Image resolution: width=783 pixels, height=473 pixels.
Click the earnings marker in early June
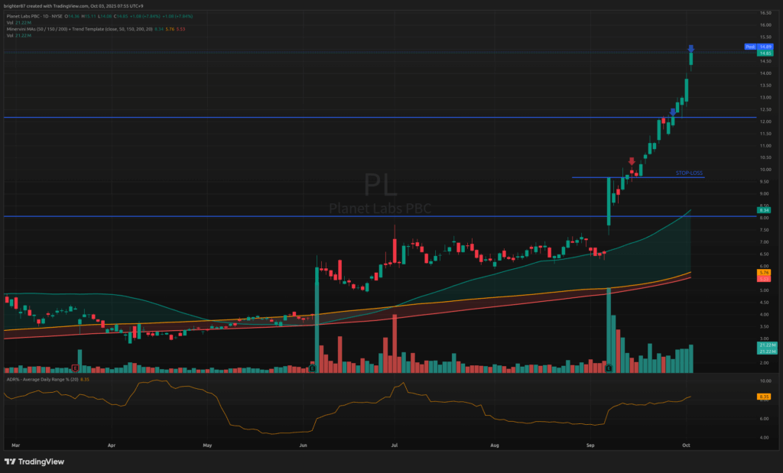tap(313, 368)
